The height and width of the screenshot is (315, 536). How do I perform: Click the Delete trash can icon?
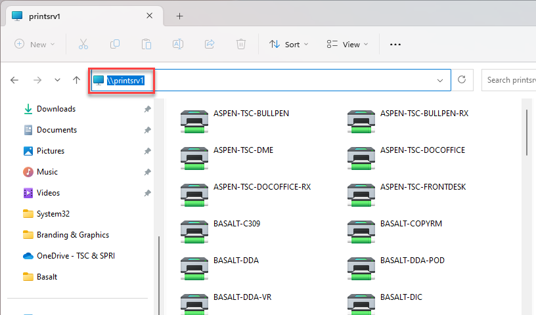coord(241,44)
